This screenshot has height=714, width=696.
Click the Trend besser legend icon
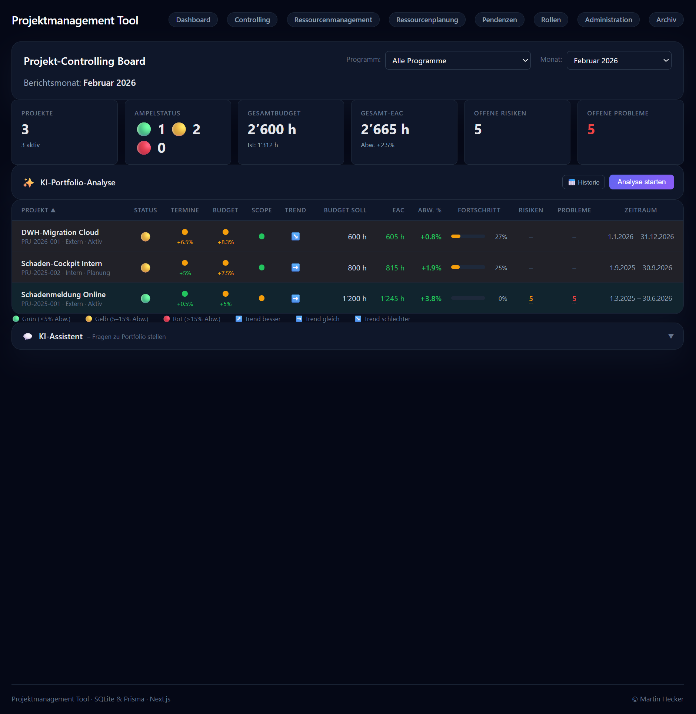coord(239,319)
